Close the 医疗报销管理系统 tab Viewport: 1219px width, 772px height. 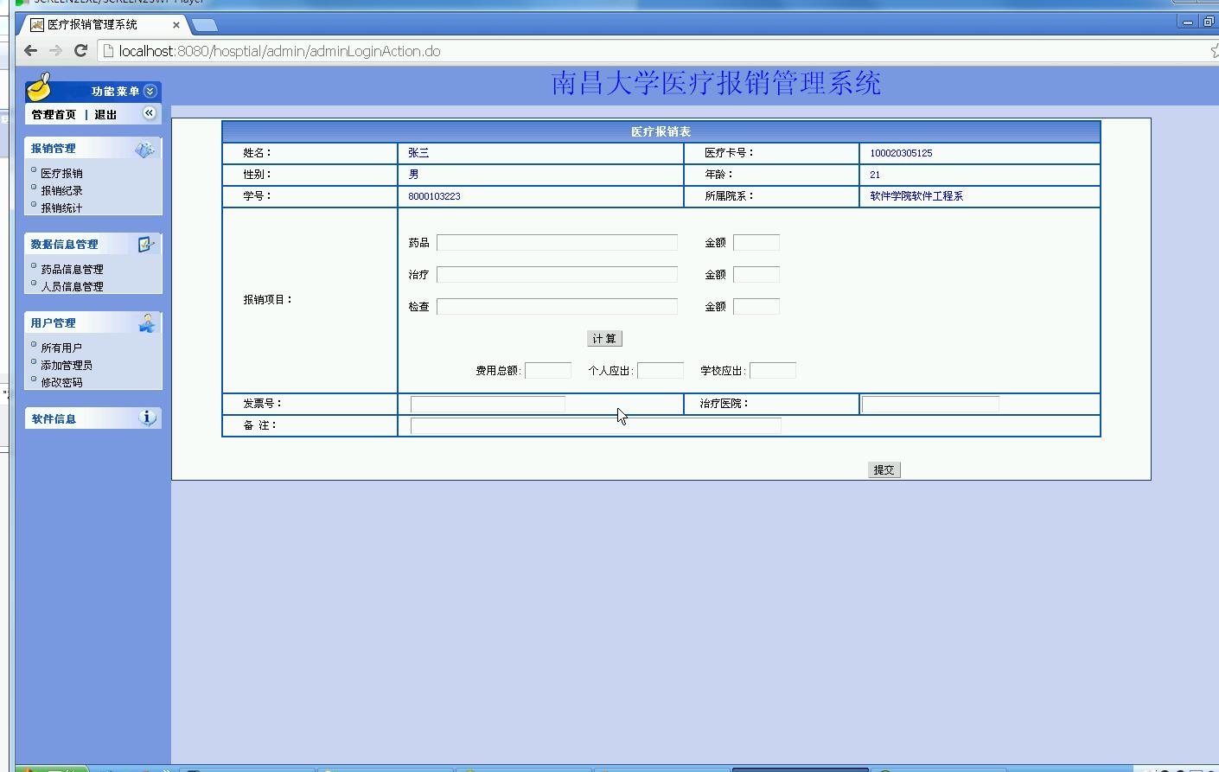pyautogui.click(x=176, y=25)
